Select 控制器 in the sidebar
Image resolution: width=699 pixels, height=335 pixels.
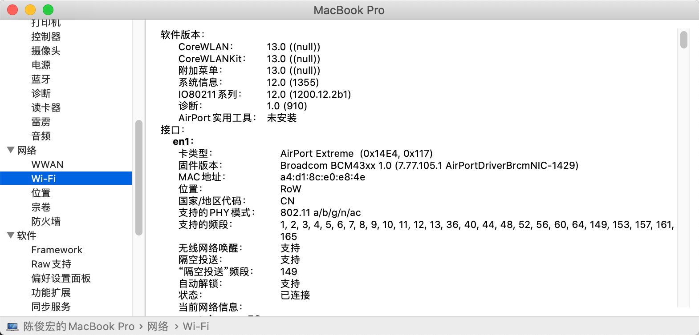(x=46, y=36)
